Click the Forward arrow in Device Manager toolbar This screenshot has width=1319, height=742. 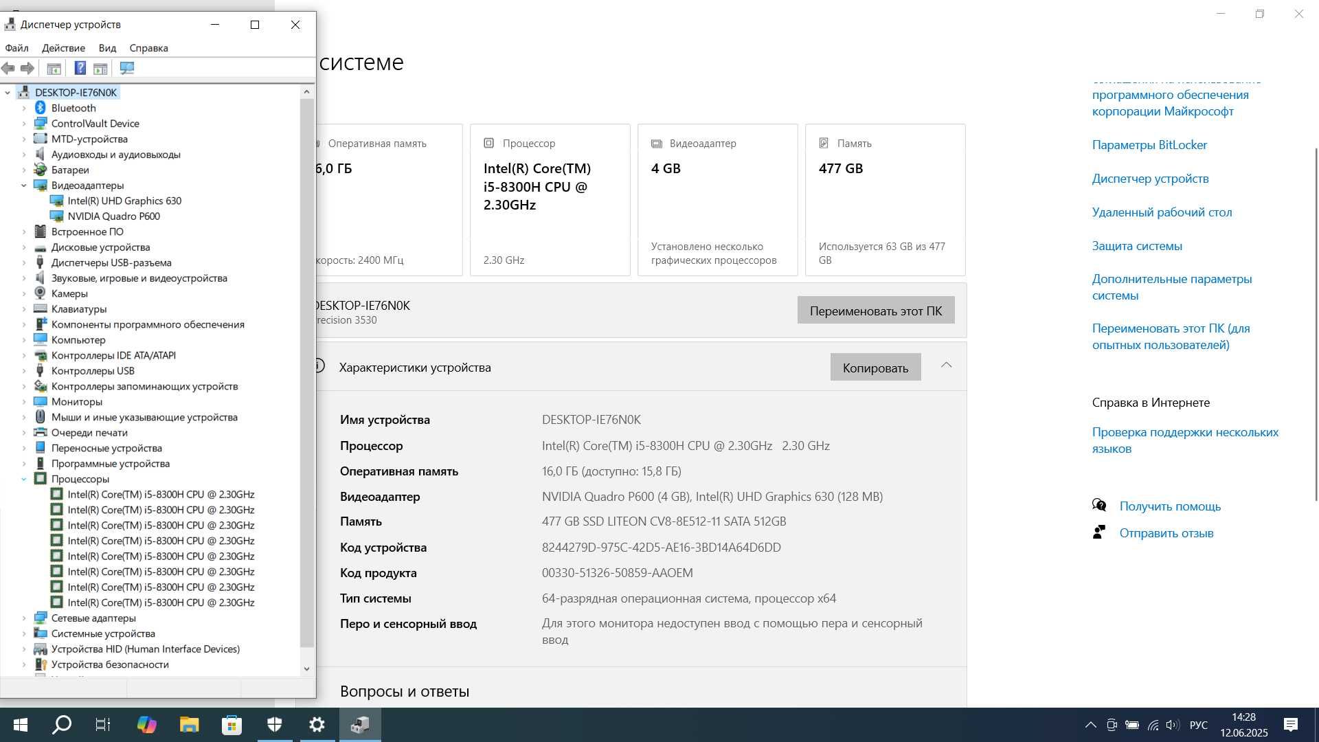(x=27, y=68)
